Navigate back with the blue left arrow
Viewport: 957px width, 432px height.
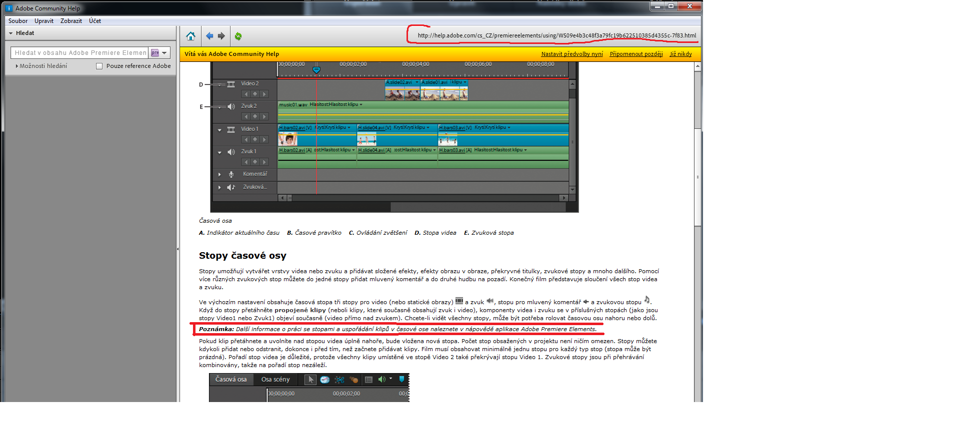(209, 36)
